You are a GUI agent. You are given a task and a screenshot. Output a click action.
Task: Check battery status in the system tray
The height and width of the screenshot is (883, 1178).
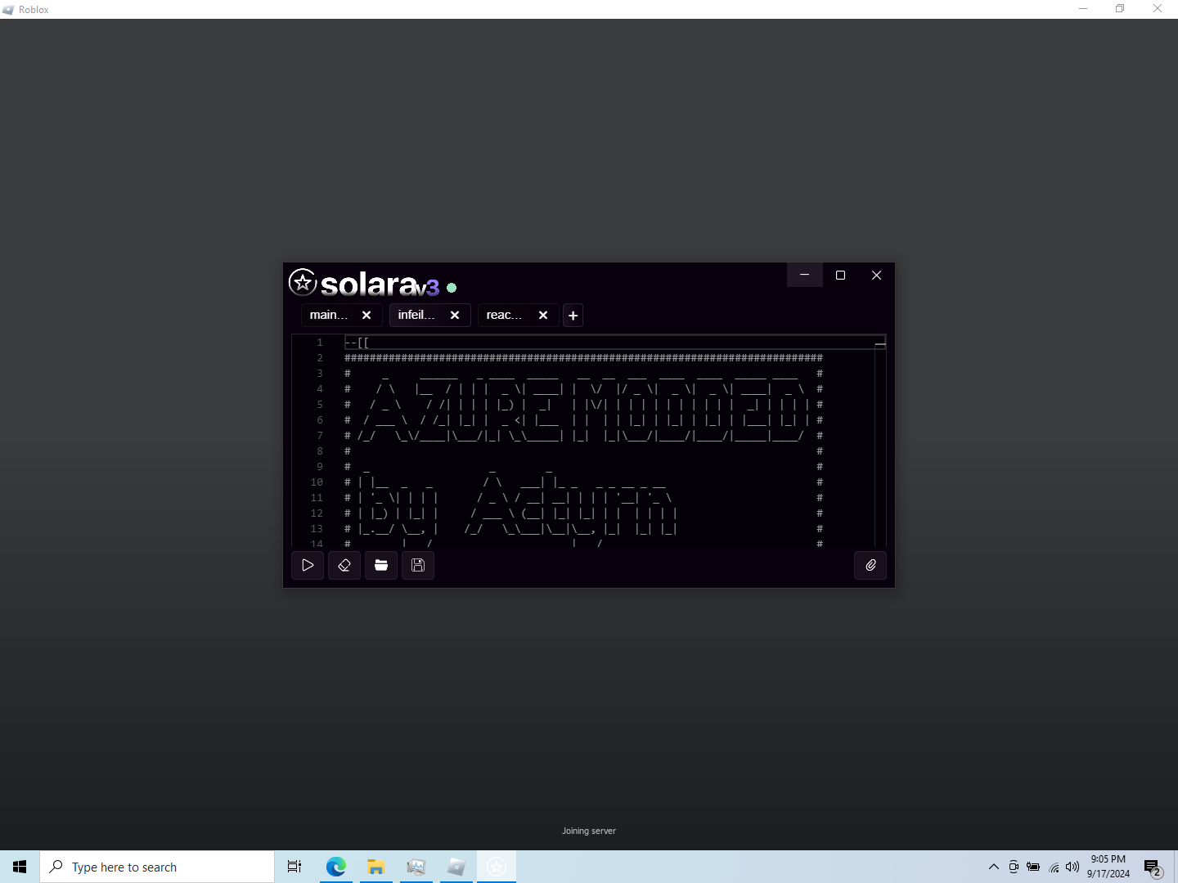[1033, 867]
